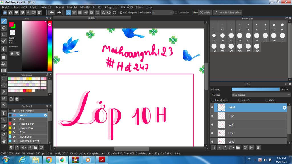Check Bảo vệ alpha option
Viewport: 292px width, 164px height.
[213, 100]
